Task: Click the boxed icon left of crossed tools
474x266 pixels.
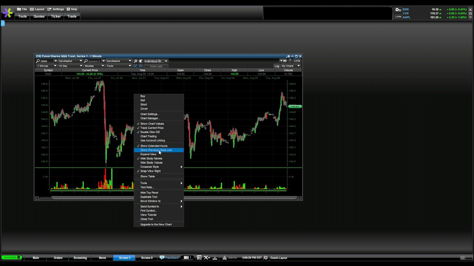Action: (199, 258)
